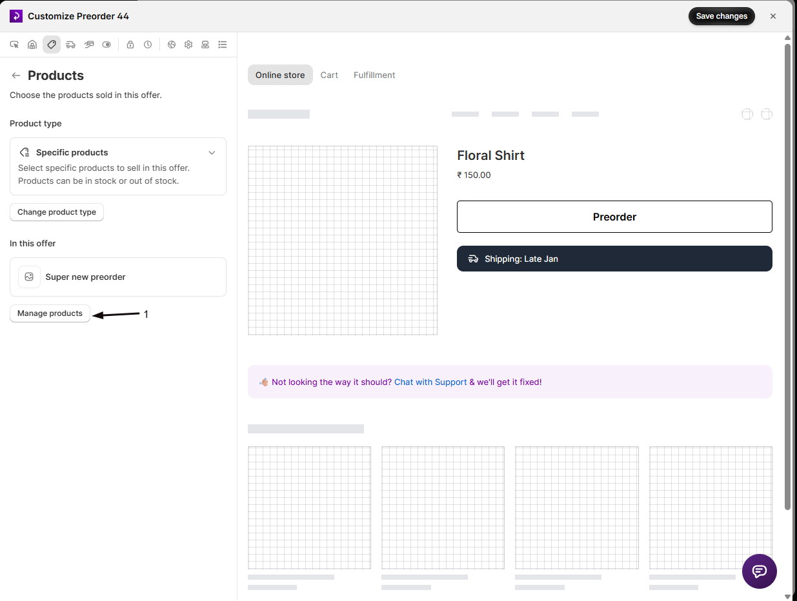Click the second round icon in the preview header
The image size is (797, 601).
pyautogui.click(x=767, y=114)
